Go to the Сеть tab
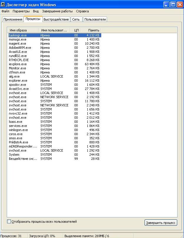The width and height of the screenshot is (184, 238). 76,19
